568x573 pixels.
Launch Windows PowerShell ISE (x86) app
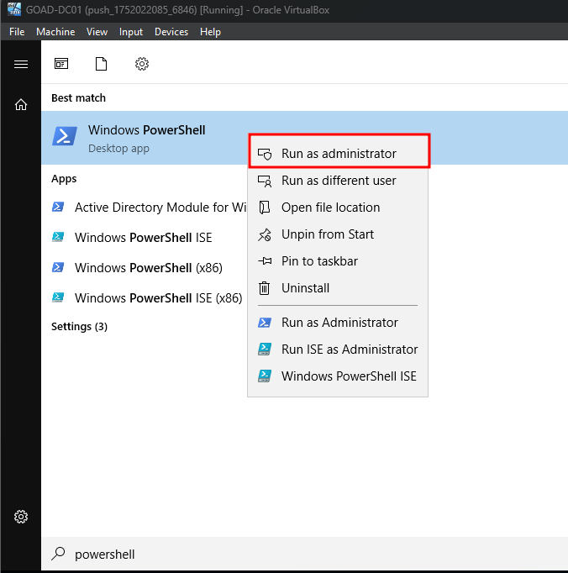coord(144,297)
